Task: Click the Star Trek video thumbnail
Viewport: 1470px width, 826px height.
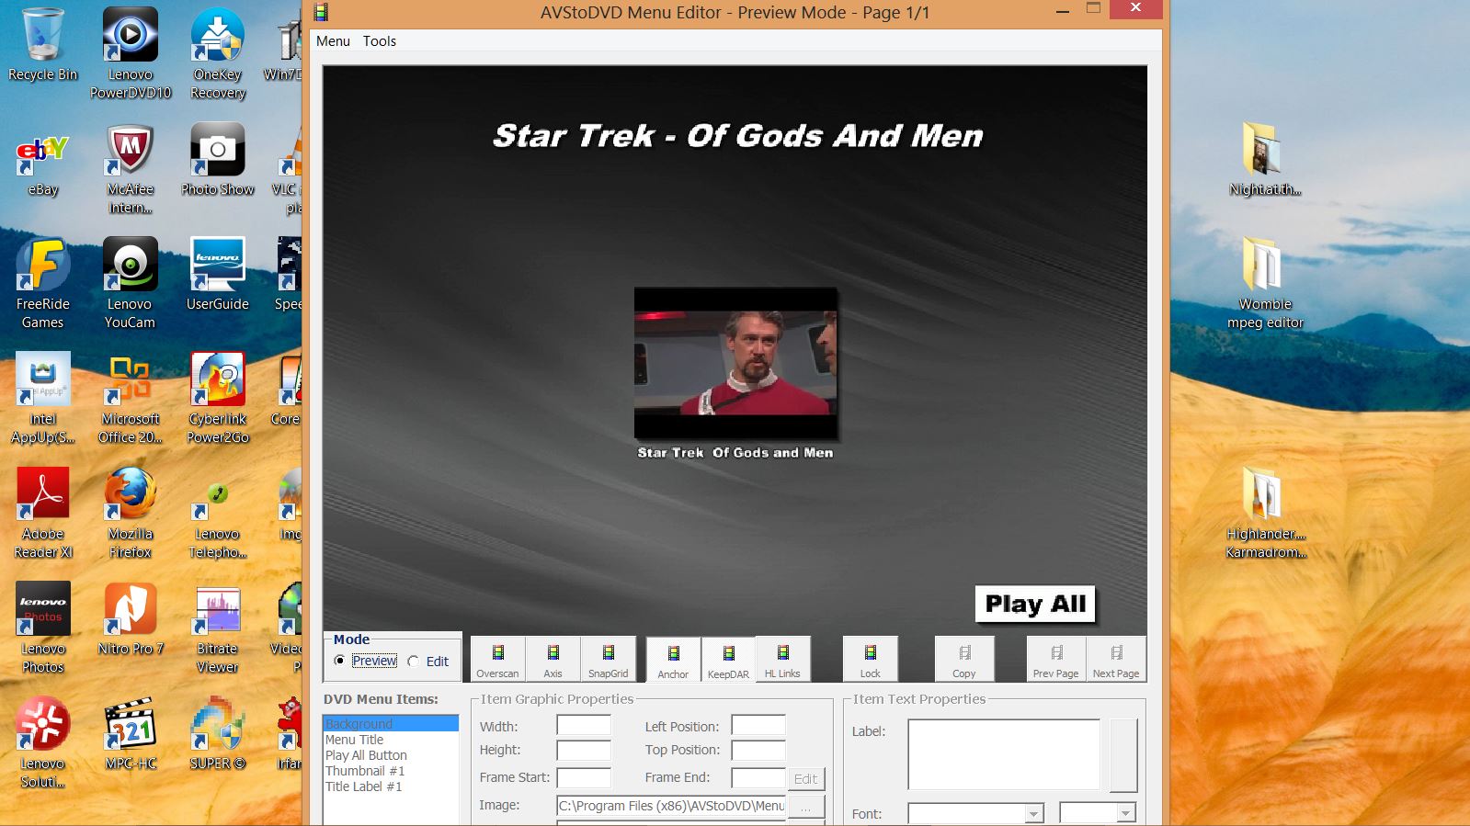Action: pyautogui.click(x=735, y=363)
